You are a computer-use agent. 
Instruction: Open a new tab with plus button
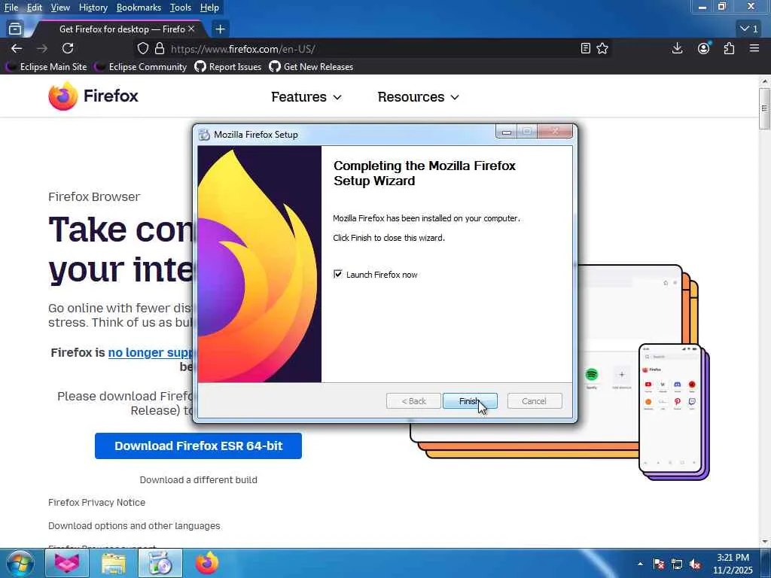pyautogui.click(x=221, y=29)
